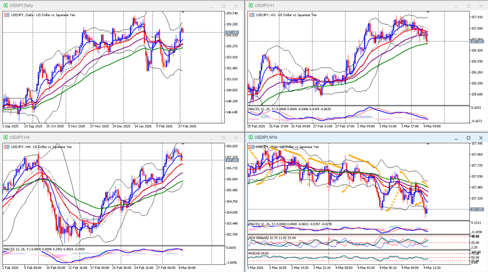This screenshot has height=272, width=488.
Task: Maximize the USDJPY,H4 chart window
Action: pyautogui.click(x=224, y=137)
